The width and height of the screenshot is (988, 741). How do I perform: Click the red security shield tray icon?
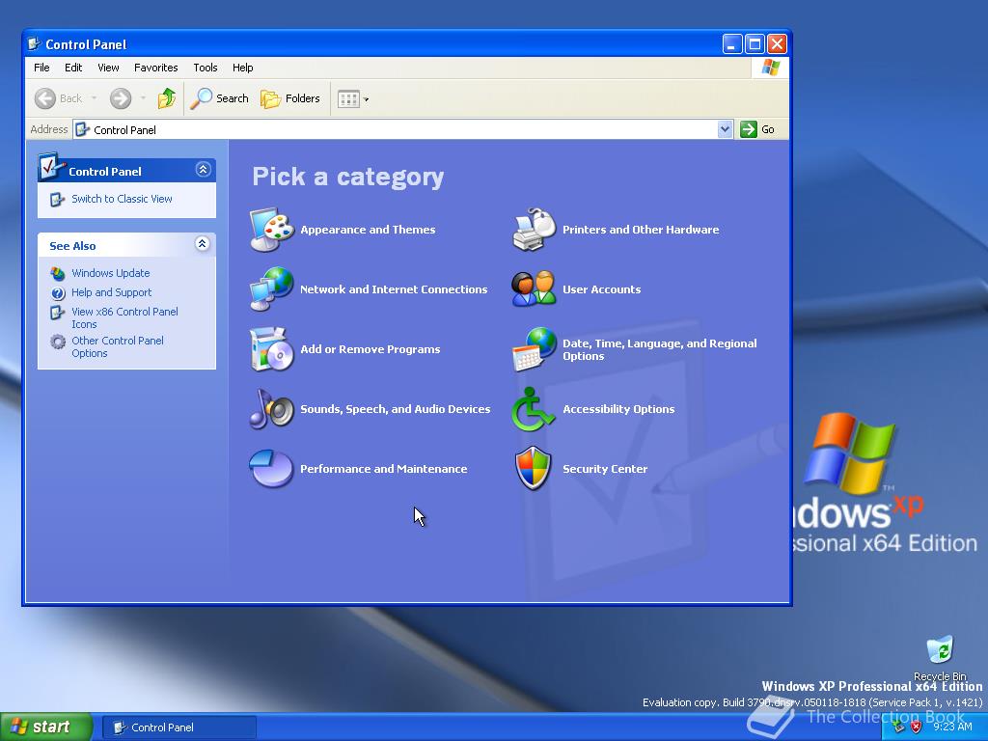click(917, 727)
